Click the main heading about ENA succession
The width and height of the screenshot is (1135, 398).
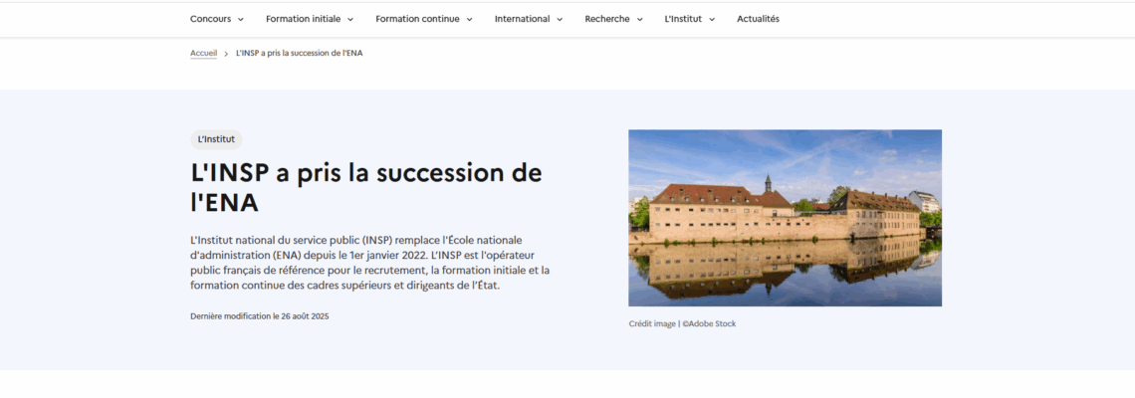(x=365, y=186)
